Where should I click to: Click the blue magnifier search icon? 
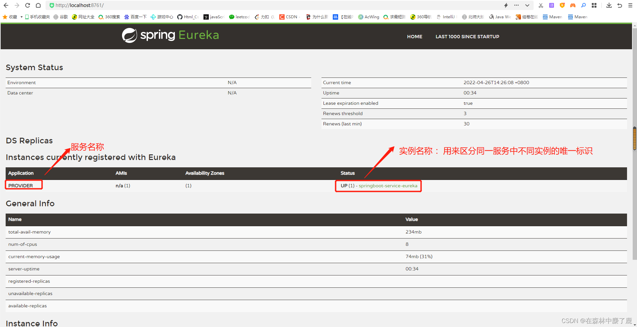[x=583, y=5]
